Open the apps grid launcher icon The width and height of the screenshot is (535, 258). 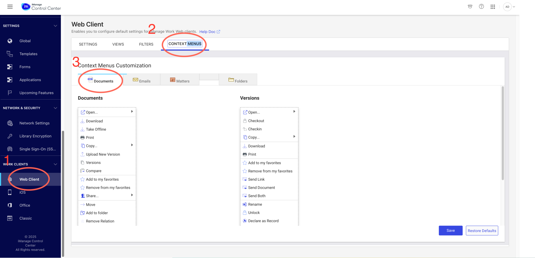click(x=493, y=7)
